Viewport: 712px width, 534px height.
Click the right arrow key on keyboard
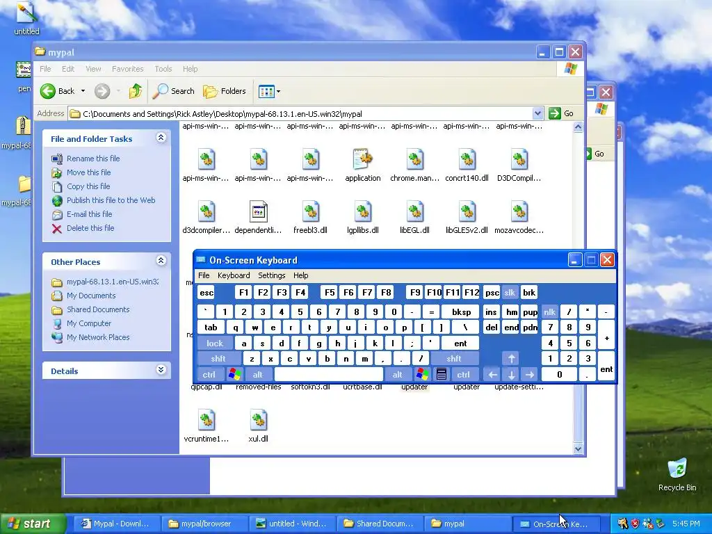click(x=529, y=375)
